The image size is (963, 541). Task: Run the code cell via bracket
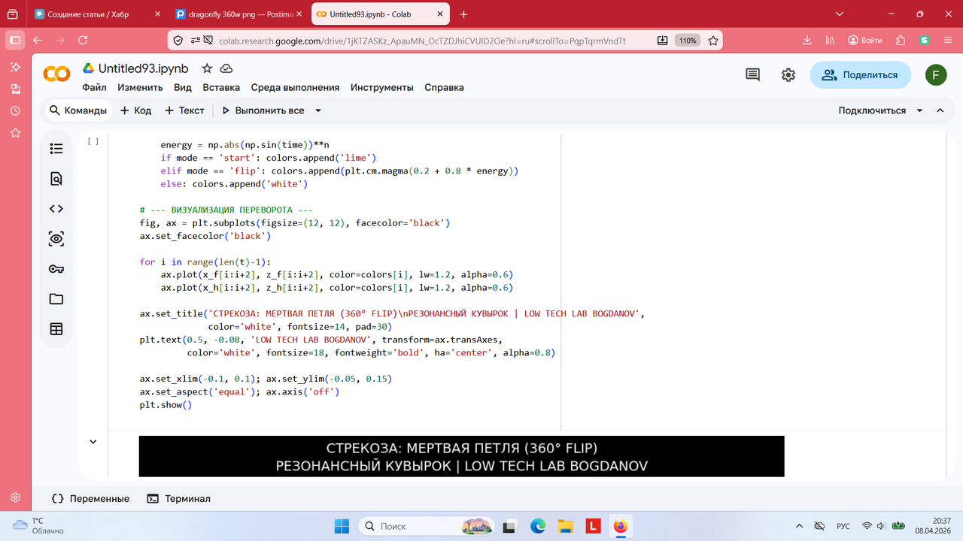pos(93,141)
